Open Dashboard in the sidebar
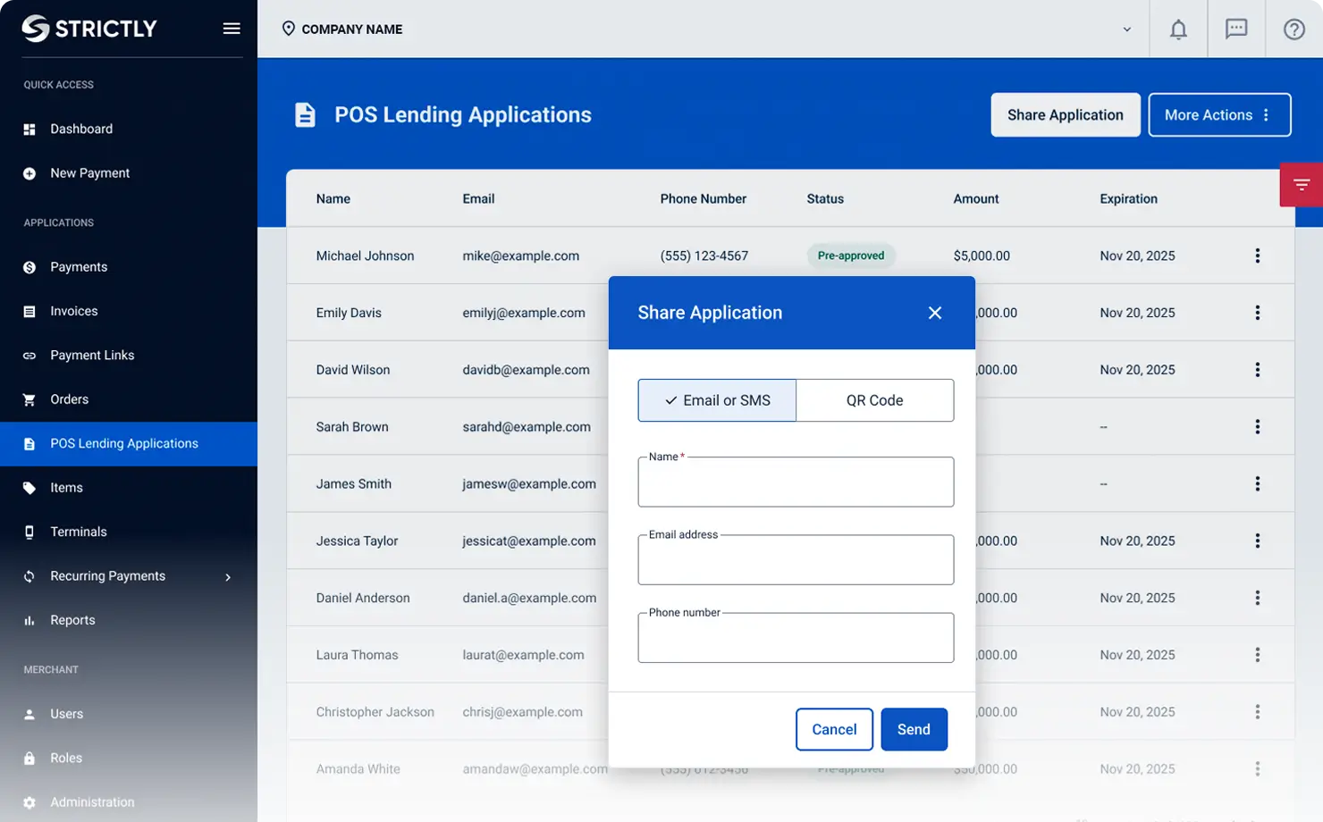 pos(81,129)
